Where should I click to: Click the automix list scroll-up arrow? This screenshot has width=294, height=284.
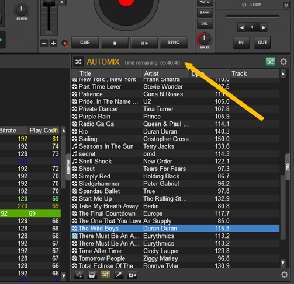coord(283,73)
